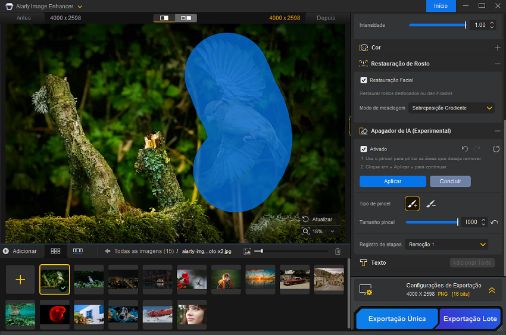Toggle the Ativado checkbox
This screenshot has height=335, width=506.
(364, 149)
